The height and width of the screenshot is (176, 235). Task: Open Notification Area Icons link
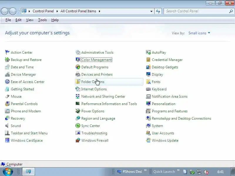169,97
